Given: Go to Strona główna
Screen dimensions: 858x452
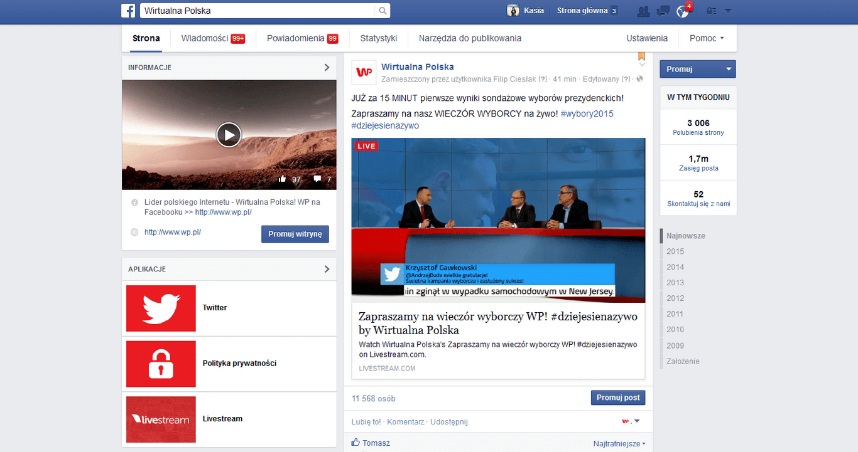Looking at the screenshot, I should [582, 11].
